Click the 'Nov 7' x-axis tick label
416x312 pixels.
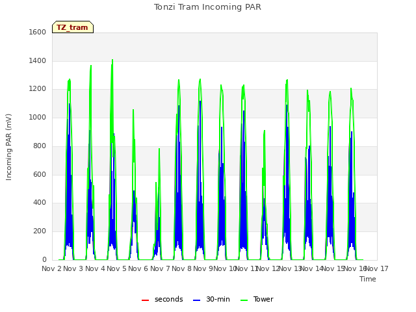coord(160,268)
